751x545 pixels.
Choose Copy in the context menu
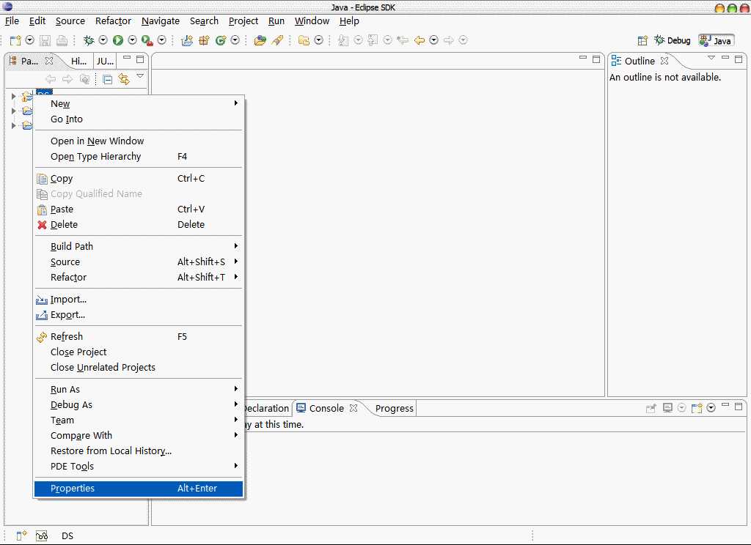139,179
